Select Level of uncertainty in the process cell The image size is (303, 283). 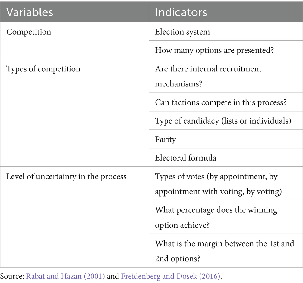(x=74, y=217)
